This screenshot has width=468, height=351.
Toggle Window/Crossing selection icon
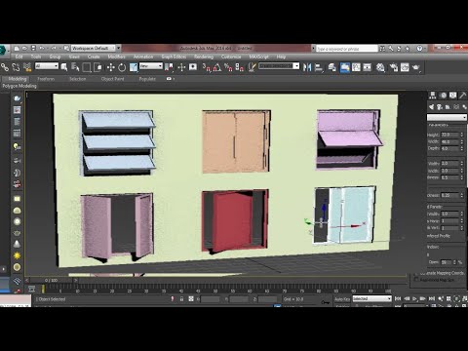(97, 67)
